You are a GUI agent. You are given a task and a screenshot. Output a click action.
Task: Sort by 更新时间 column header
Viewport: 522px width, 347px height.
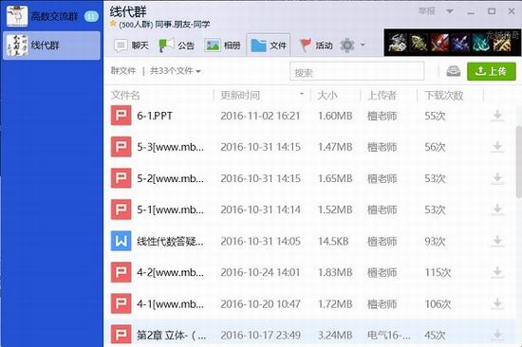tap(240, 96)
